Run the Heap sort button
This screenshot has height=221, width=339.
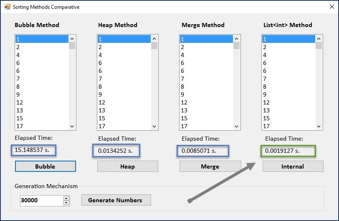click(x=128, y=166)
